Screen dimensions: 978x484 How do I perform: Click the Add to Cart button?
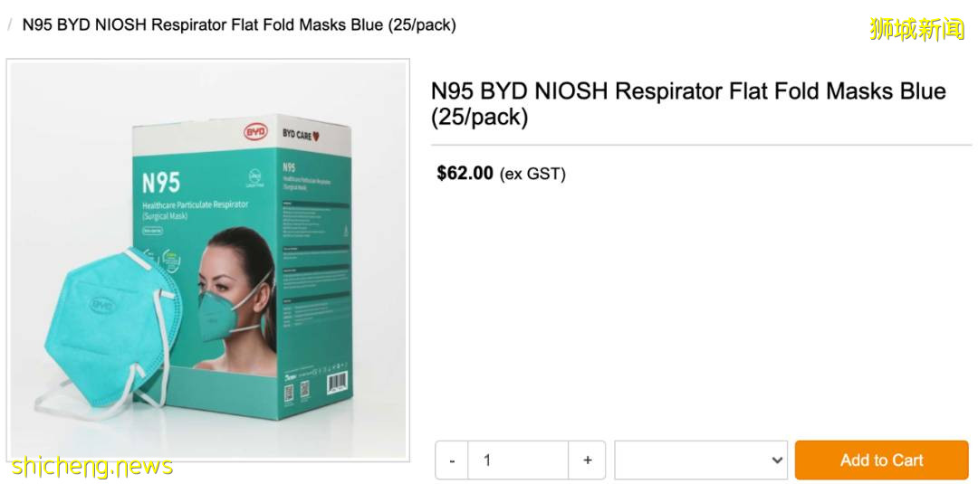pos(881,460)
